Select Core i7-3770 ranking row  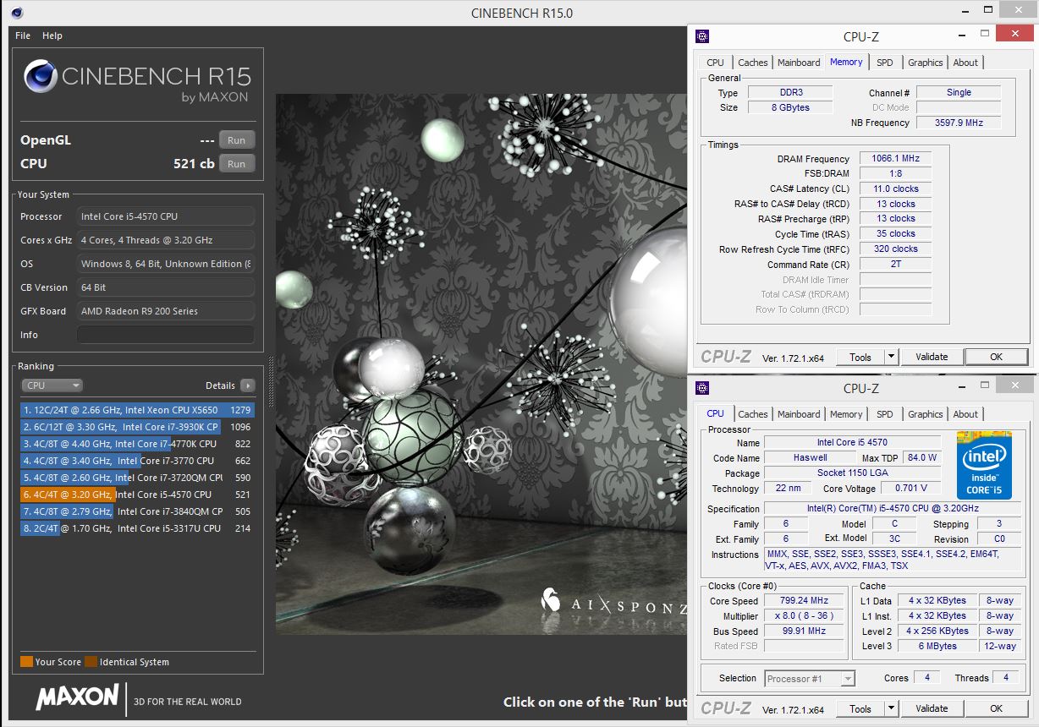click(x=137, y=461)
